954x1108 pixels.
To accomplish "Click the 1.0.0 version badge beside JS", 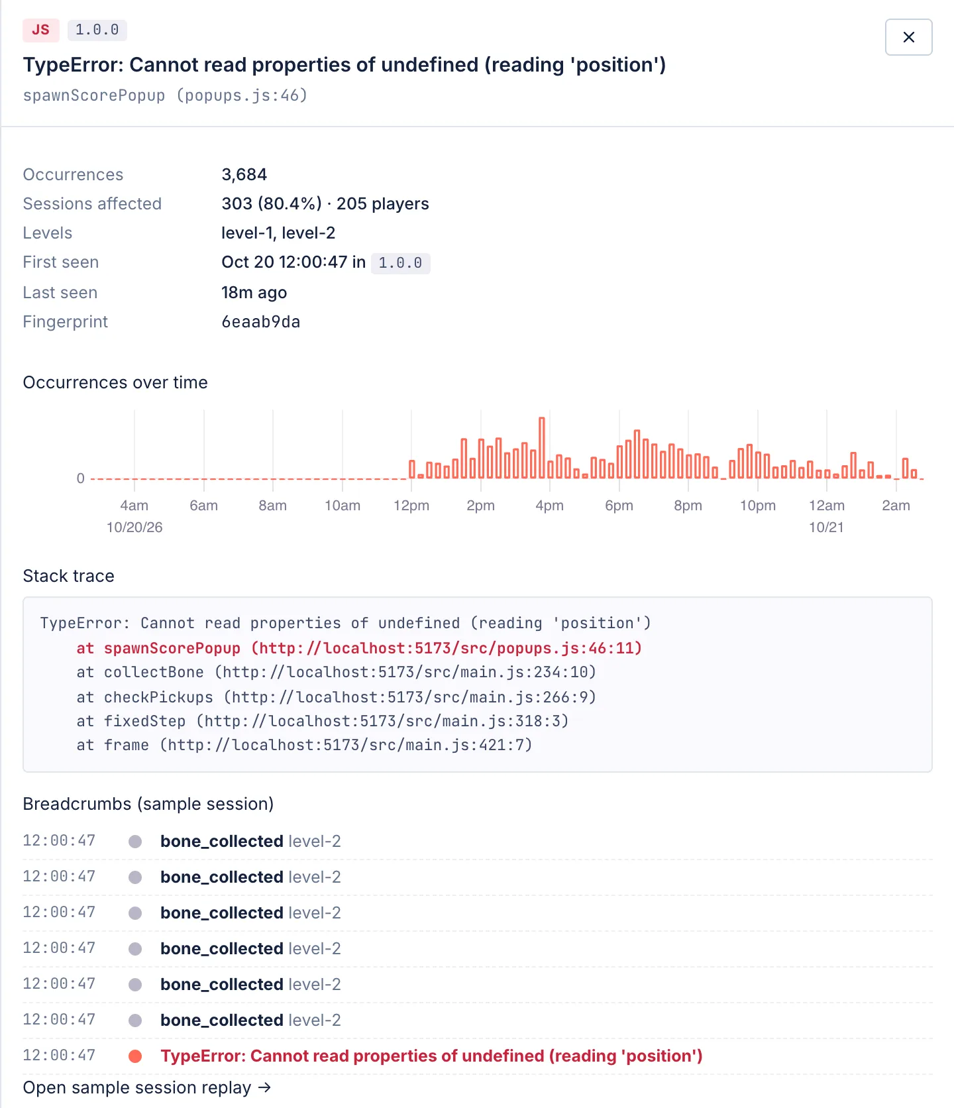I will click(97, 30).
